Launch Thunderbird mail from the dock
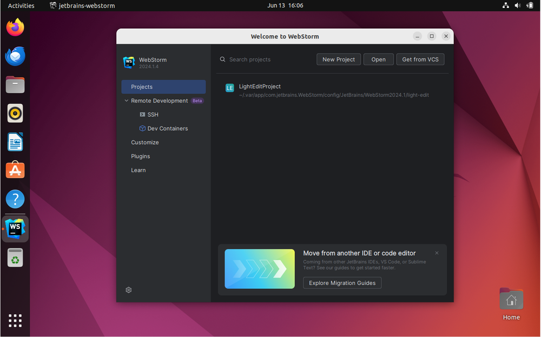Screen dimensions: 541x337 (x=15, y=56)
